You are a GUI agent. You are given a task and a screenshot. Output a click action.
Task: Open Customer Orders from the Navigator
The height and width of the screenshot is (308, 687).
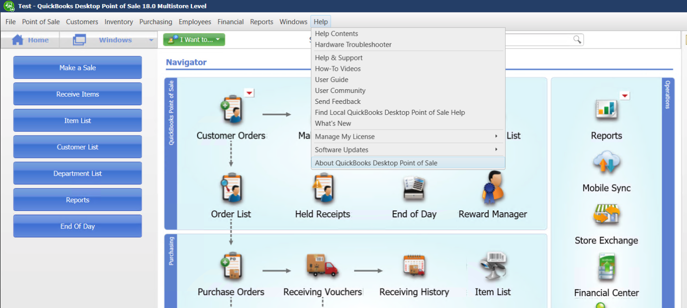click(231, 110)
